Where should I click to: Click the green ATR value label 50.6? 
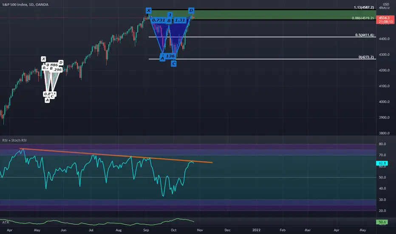[382, 222]
